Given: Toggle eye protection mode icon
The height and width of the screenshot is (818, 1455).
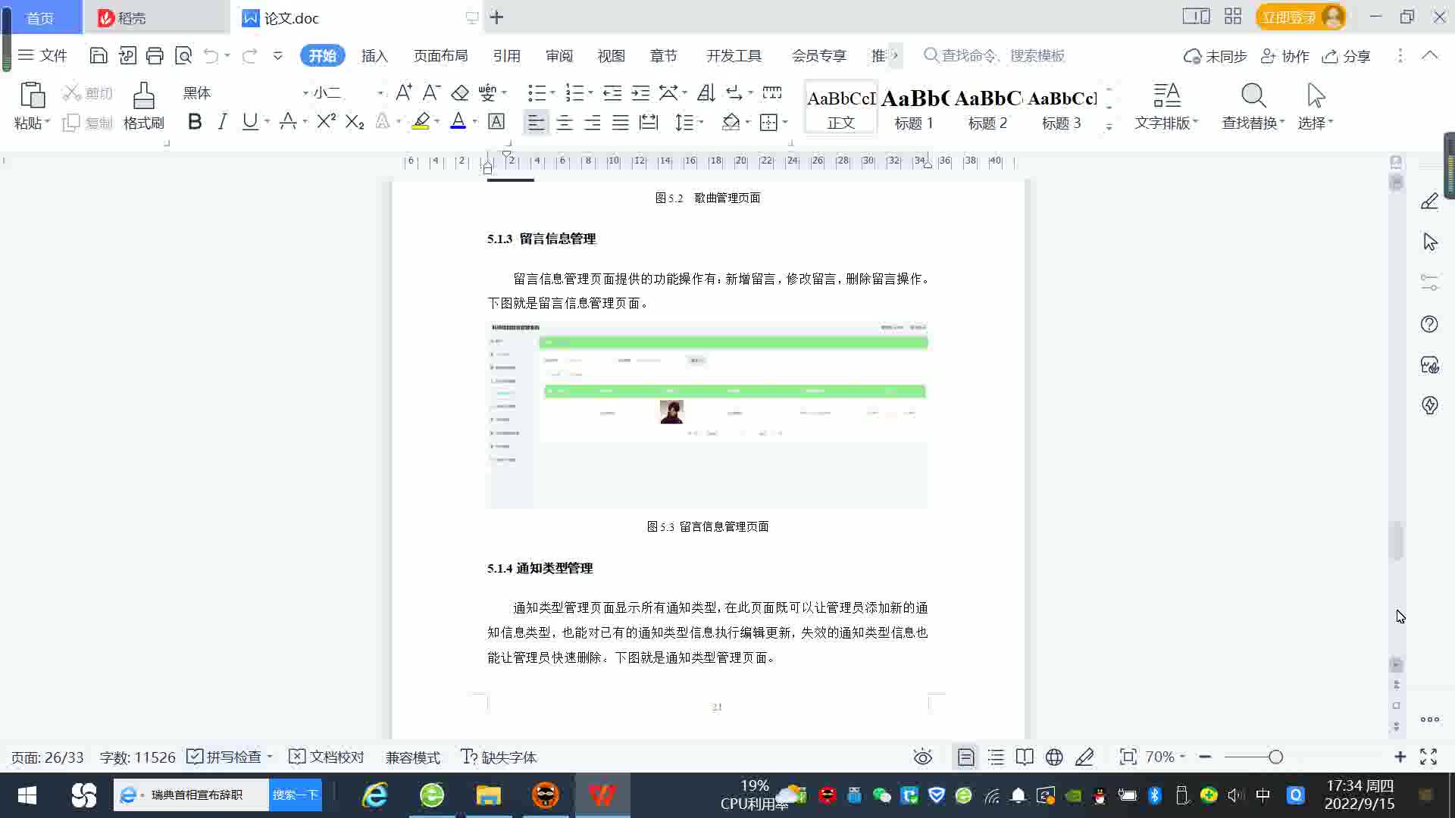Looking at the screenshot, I should coord(922,757).
